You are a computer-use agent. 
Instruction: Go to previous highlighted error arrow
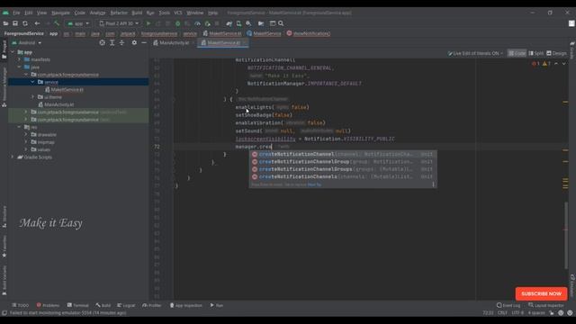(x=556, y=64)
